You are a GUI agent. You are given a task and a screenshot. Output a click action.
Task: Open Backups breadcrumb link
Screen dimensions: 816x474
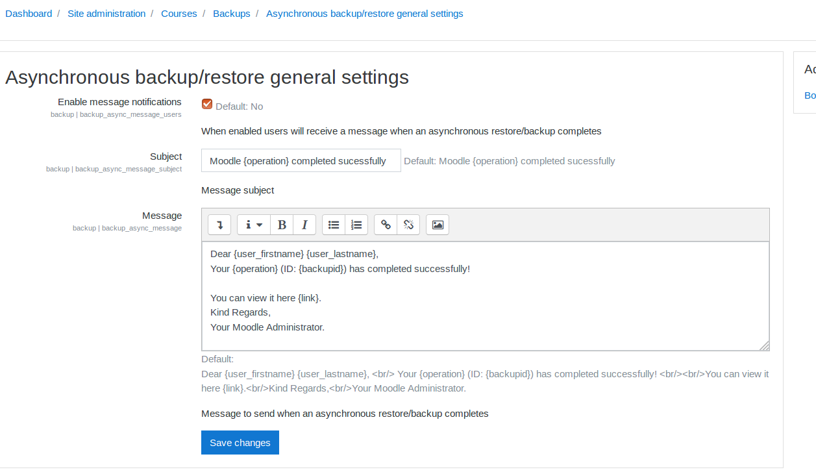pos(232,14)
